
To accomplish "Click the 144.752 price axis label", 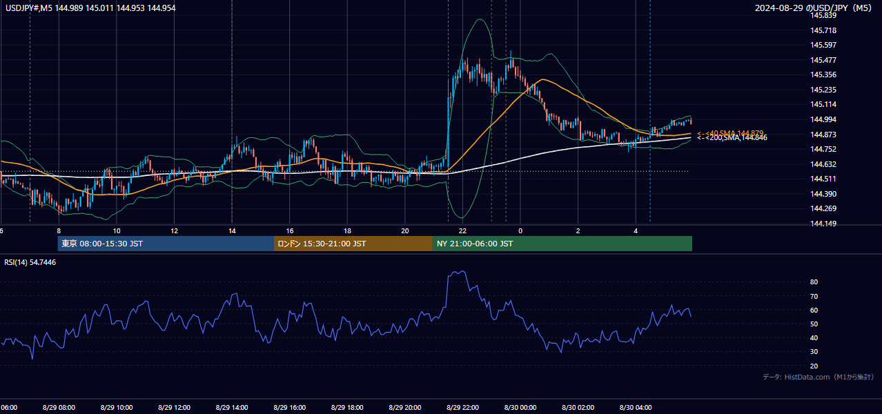I will pyautogui.click(x=823, y=149).
